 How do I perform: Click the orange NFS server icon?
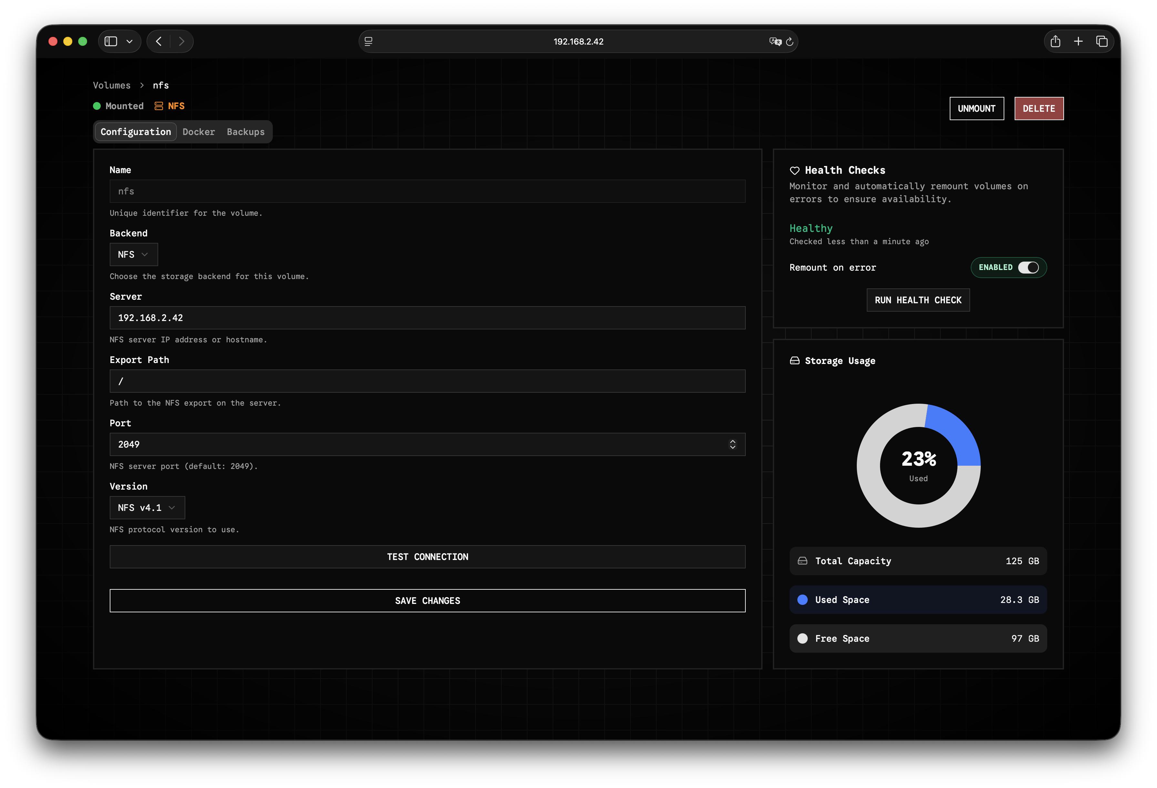click(x=159, y=106)
